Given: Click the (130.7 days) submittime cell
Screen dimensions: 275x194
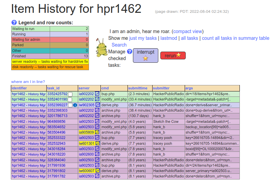Looking at the screenshot, I should coord(140,116).
